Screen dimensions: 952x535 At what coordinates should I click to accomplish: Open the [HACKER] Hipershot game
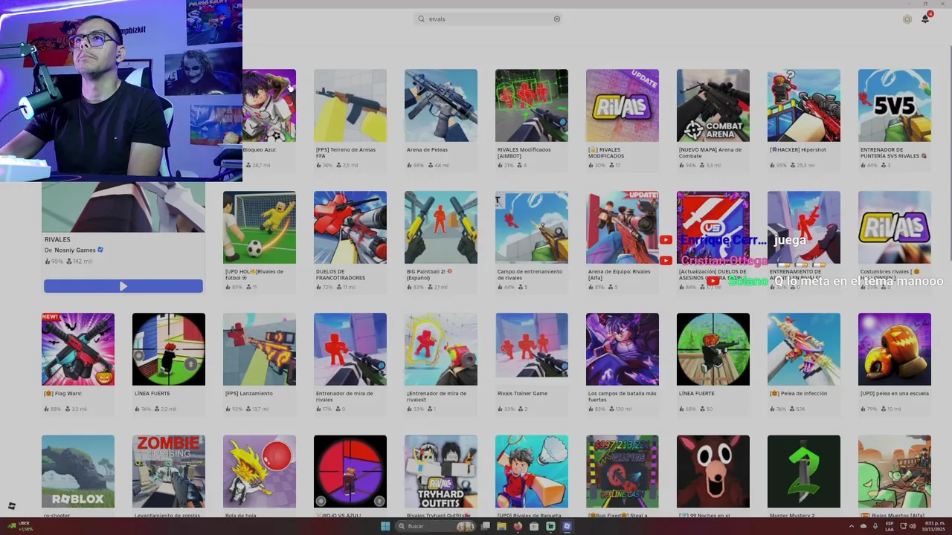[x=804, y=106]
